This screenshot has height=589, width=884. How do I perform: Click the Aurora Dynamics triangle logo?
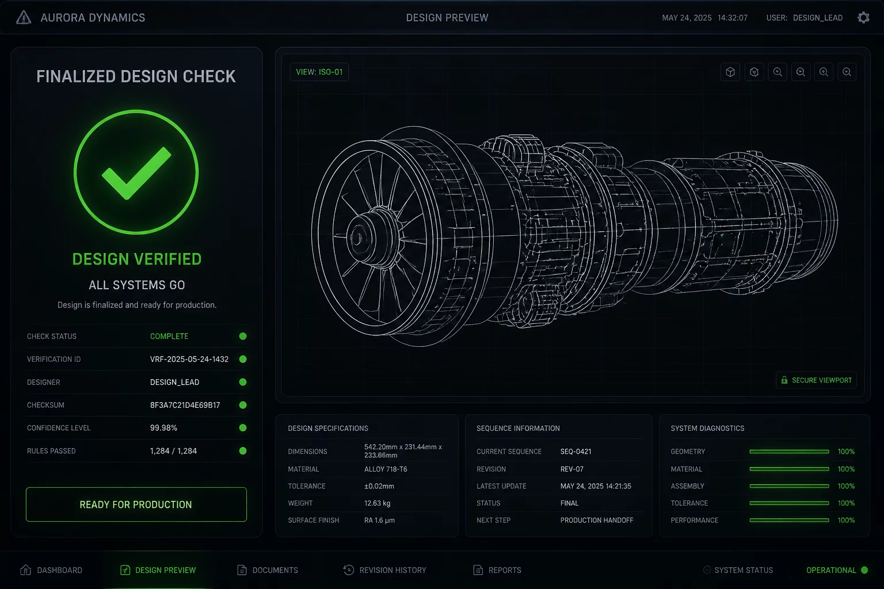24,17
